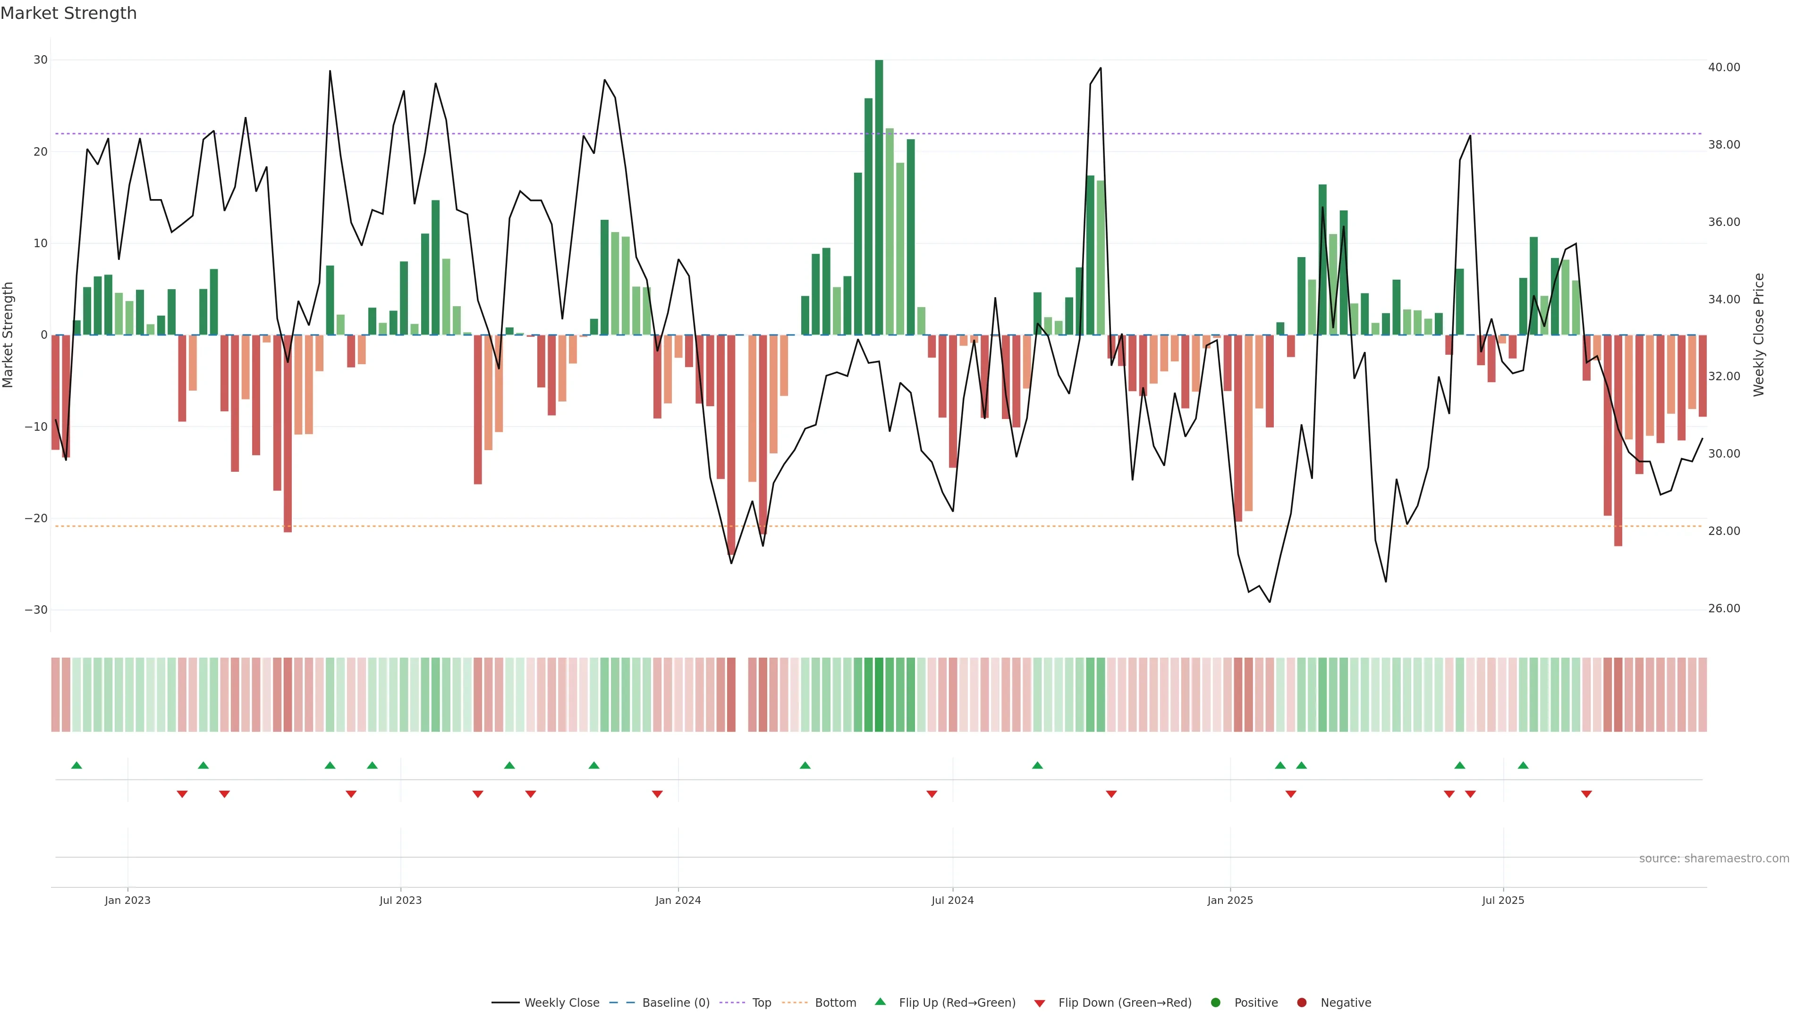Click the first green flip-up marker at far left

76,765
